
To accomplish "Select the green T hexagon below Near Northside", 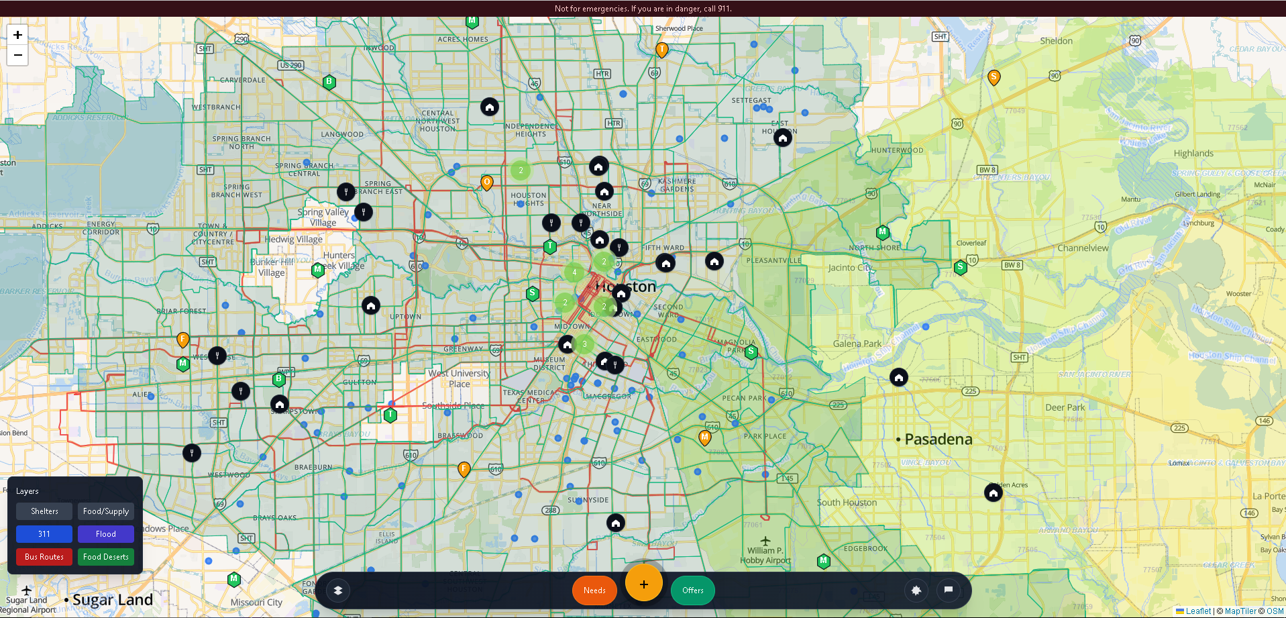I will click(550, 247).
